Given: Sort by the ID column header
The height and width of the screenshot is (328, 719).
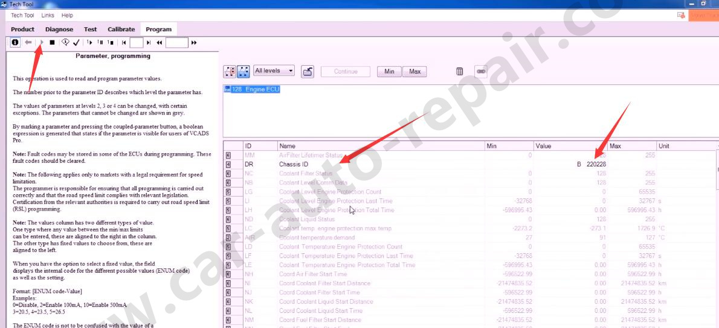Looking at the screenshot, I should click(x=260, y=146).
